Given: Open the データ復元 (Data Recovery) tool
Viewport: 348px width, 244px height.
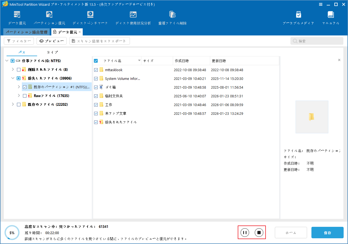Looking at the screenshot, I should 17,18.
